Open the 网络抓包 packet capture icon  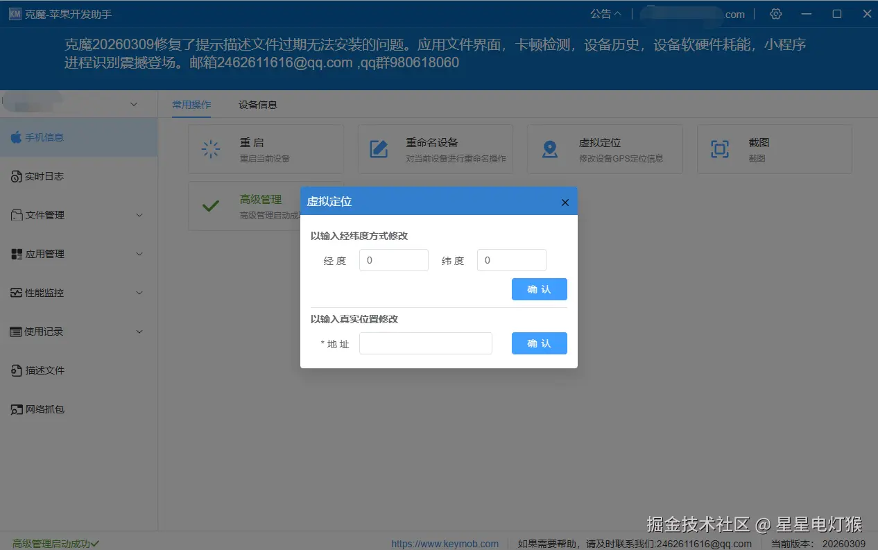coord(17,409)
